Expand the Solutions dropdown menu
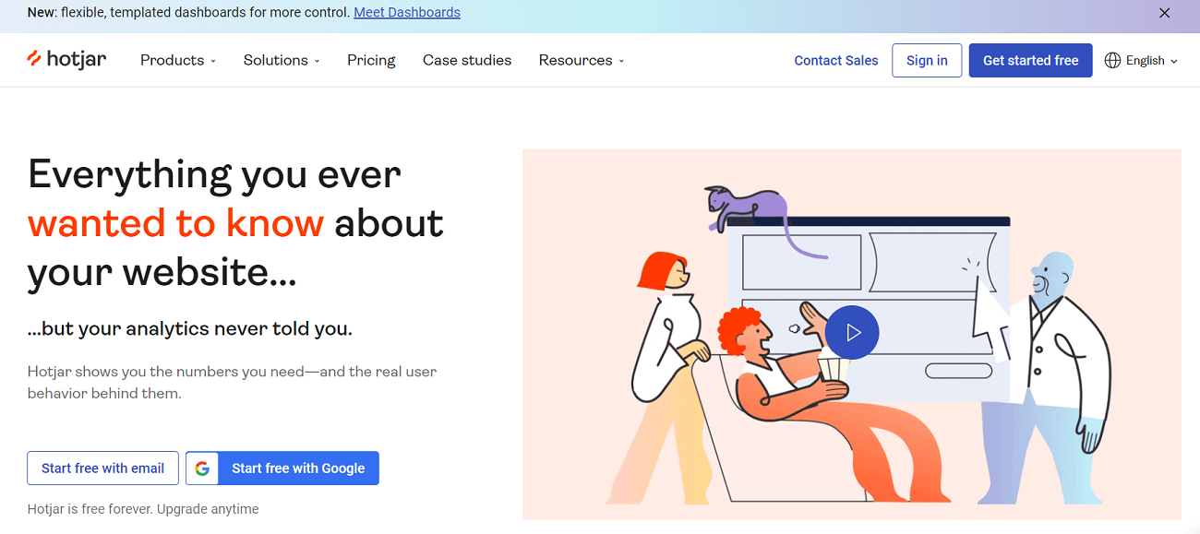Viewport: 1200px width, 534px height. 282,60
